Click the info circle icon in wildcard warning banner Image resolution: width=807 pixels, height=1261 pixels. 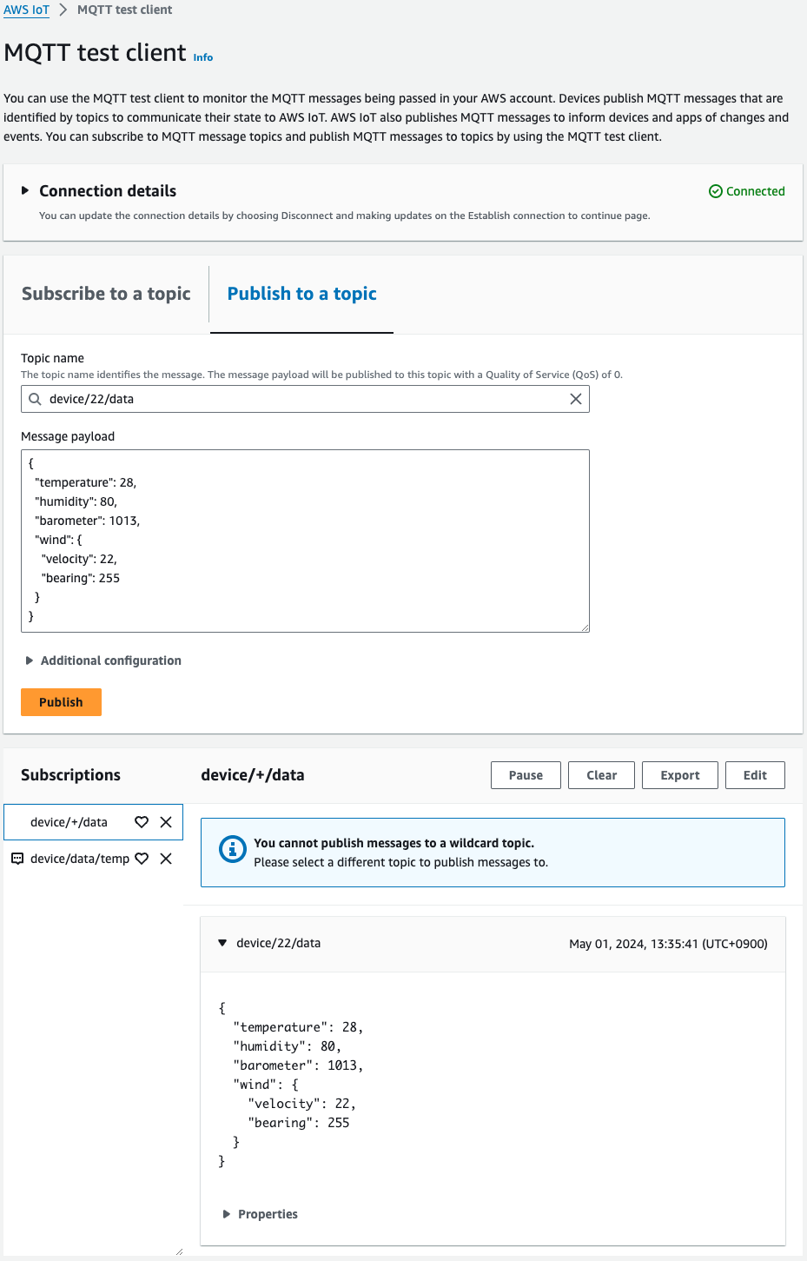point(233,849)
